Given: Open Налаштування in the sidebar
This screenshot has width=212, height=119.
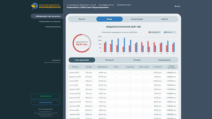Looking at the screenshot, I should tap(53, 27).
